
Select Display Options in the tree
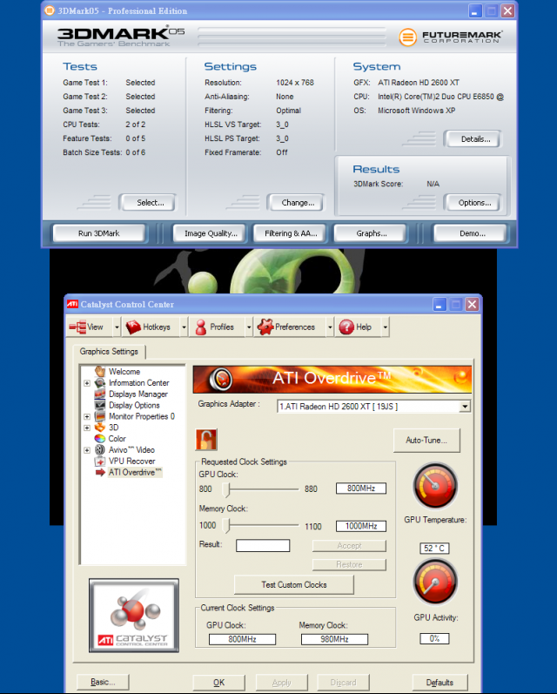134,405
